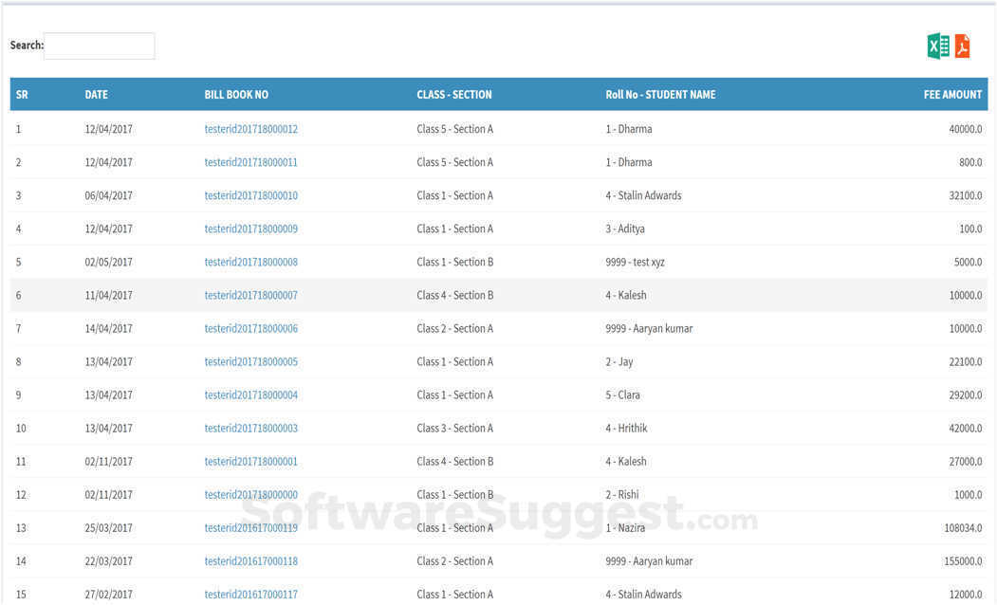Click the 5 - Clara student cell

(x=623, y=395)
